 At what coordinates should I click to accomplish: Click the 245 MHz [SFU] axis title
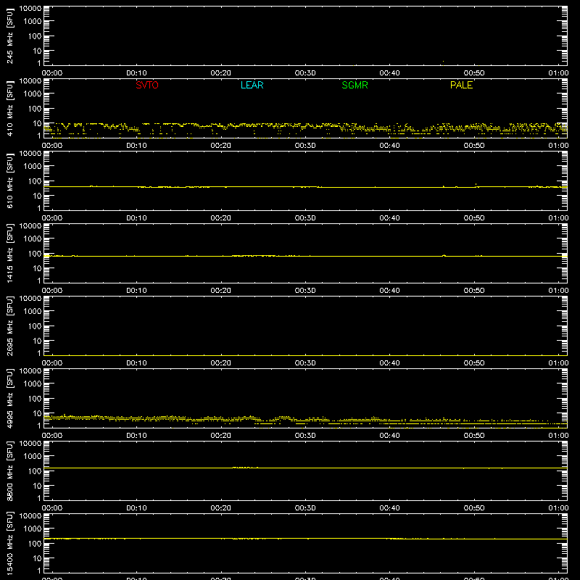tap(9, 36)
